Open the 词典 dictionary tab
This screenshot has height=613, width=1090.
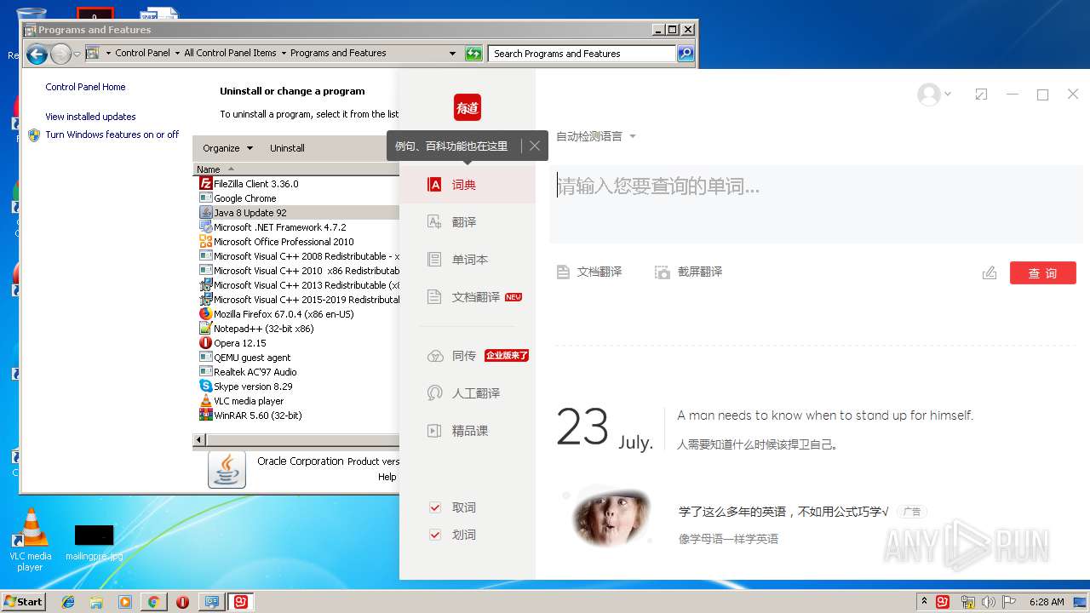[467, 185]
